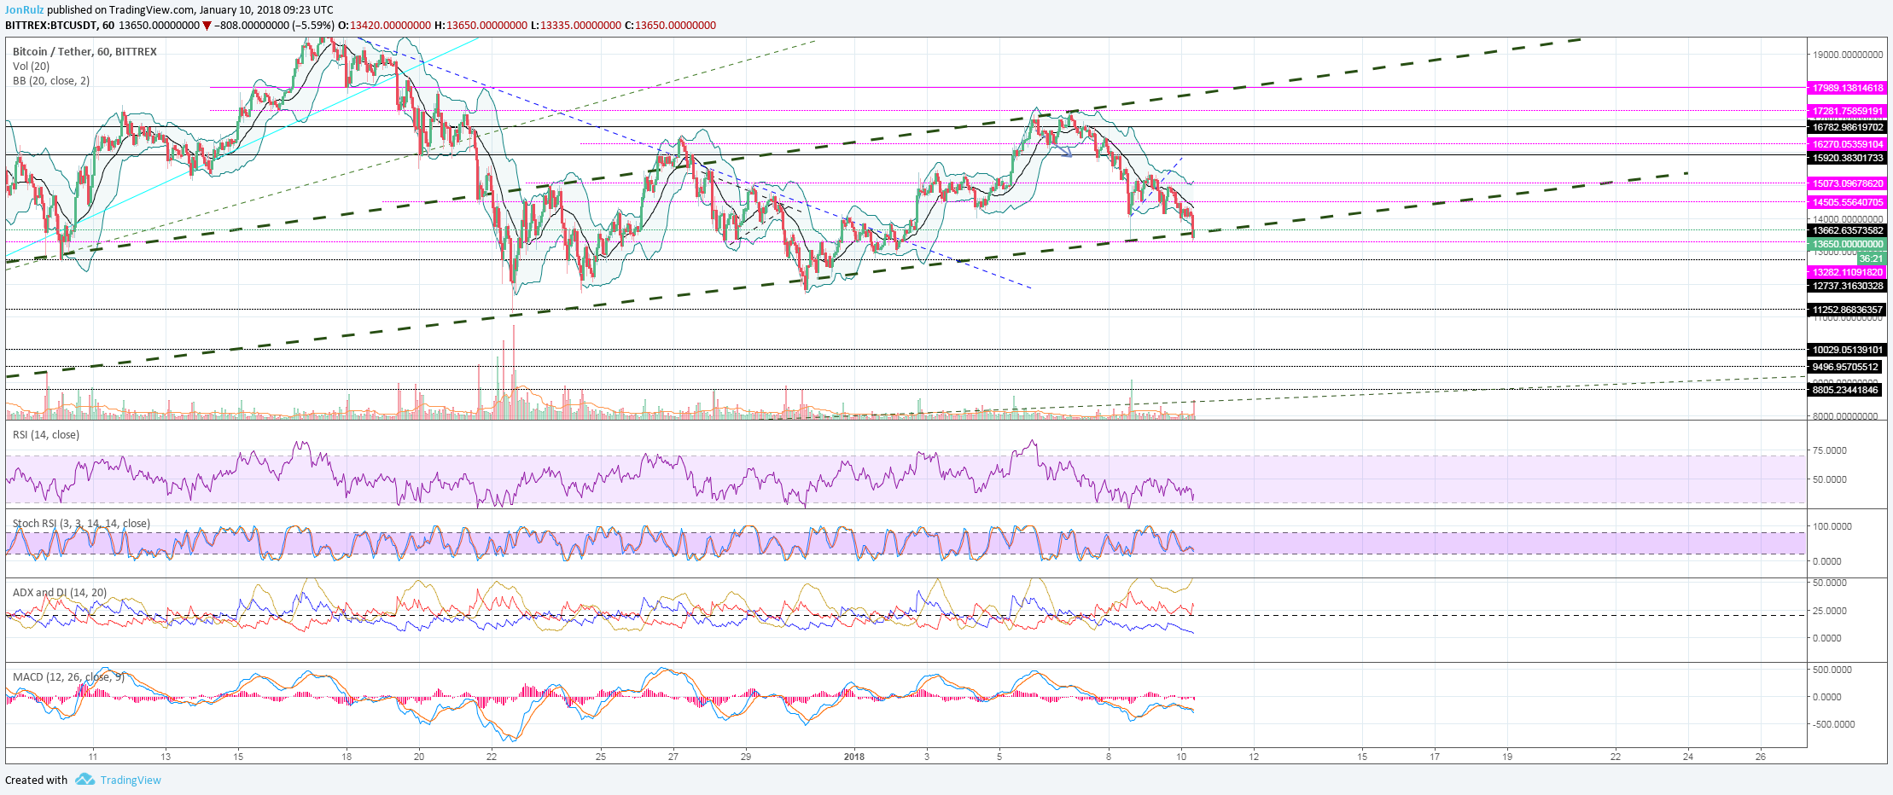Viewport: 1893px width, 795px height.
Task: Select the 5 date label on time axis
Action: (x=999, y=756)
